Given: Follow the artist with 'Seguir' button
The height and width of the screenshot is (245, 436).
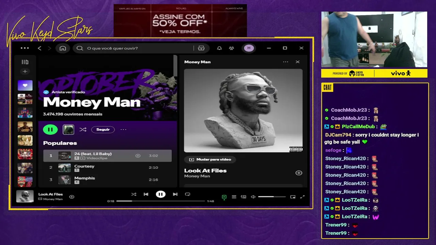Looking at the screenshot, I should click(103, 130).
